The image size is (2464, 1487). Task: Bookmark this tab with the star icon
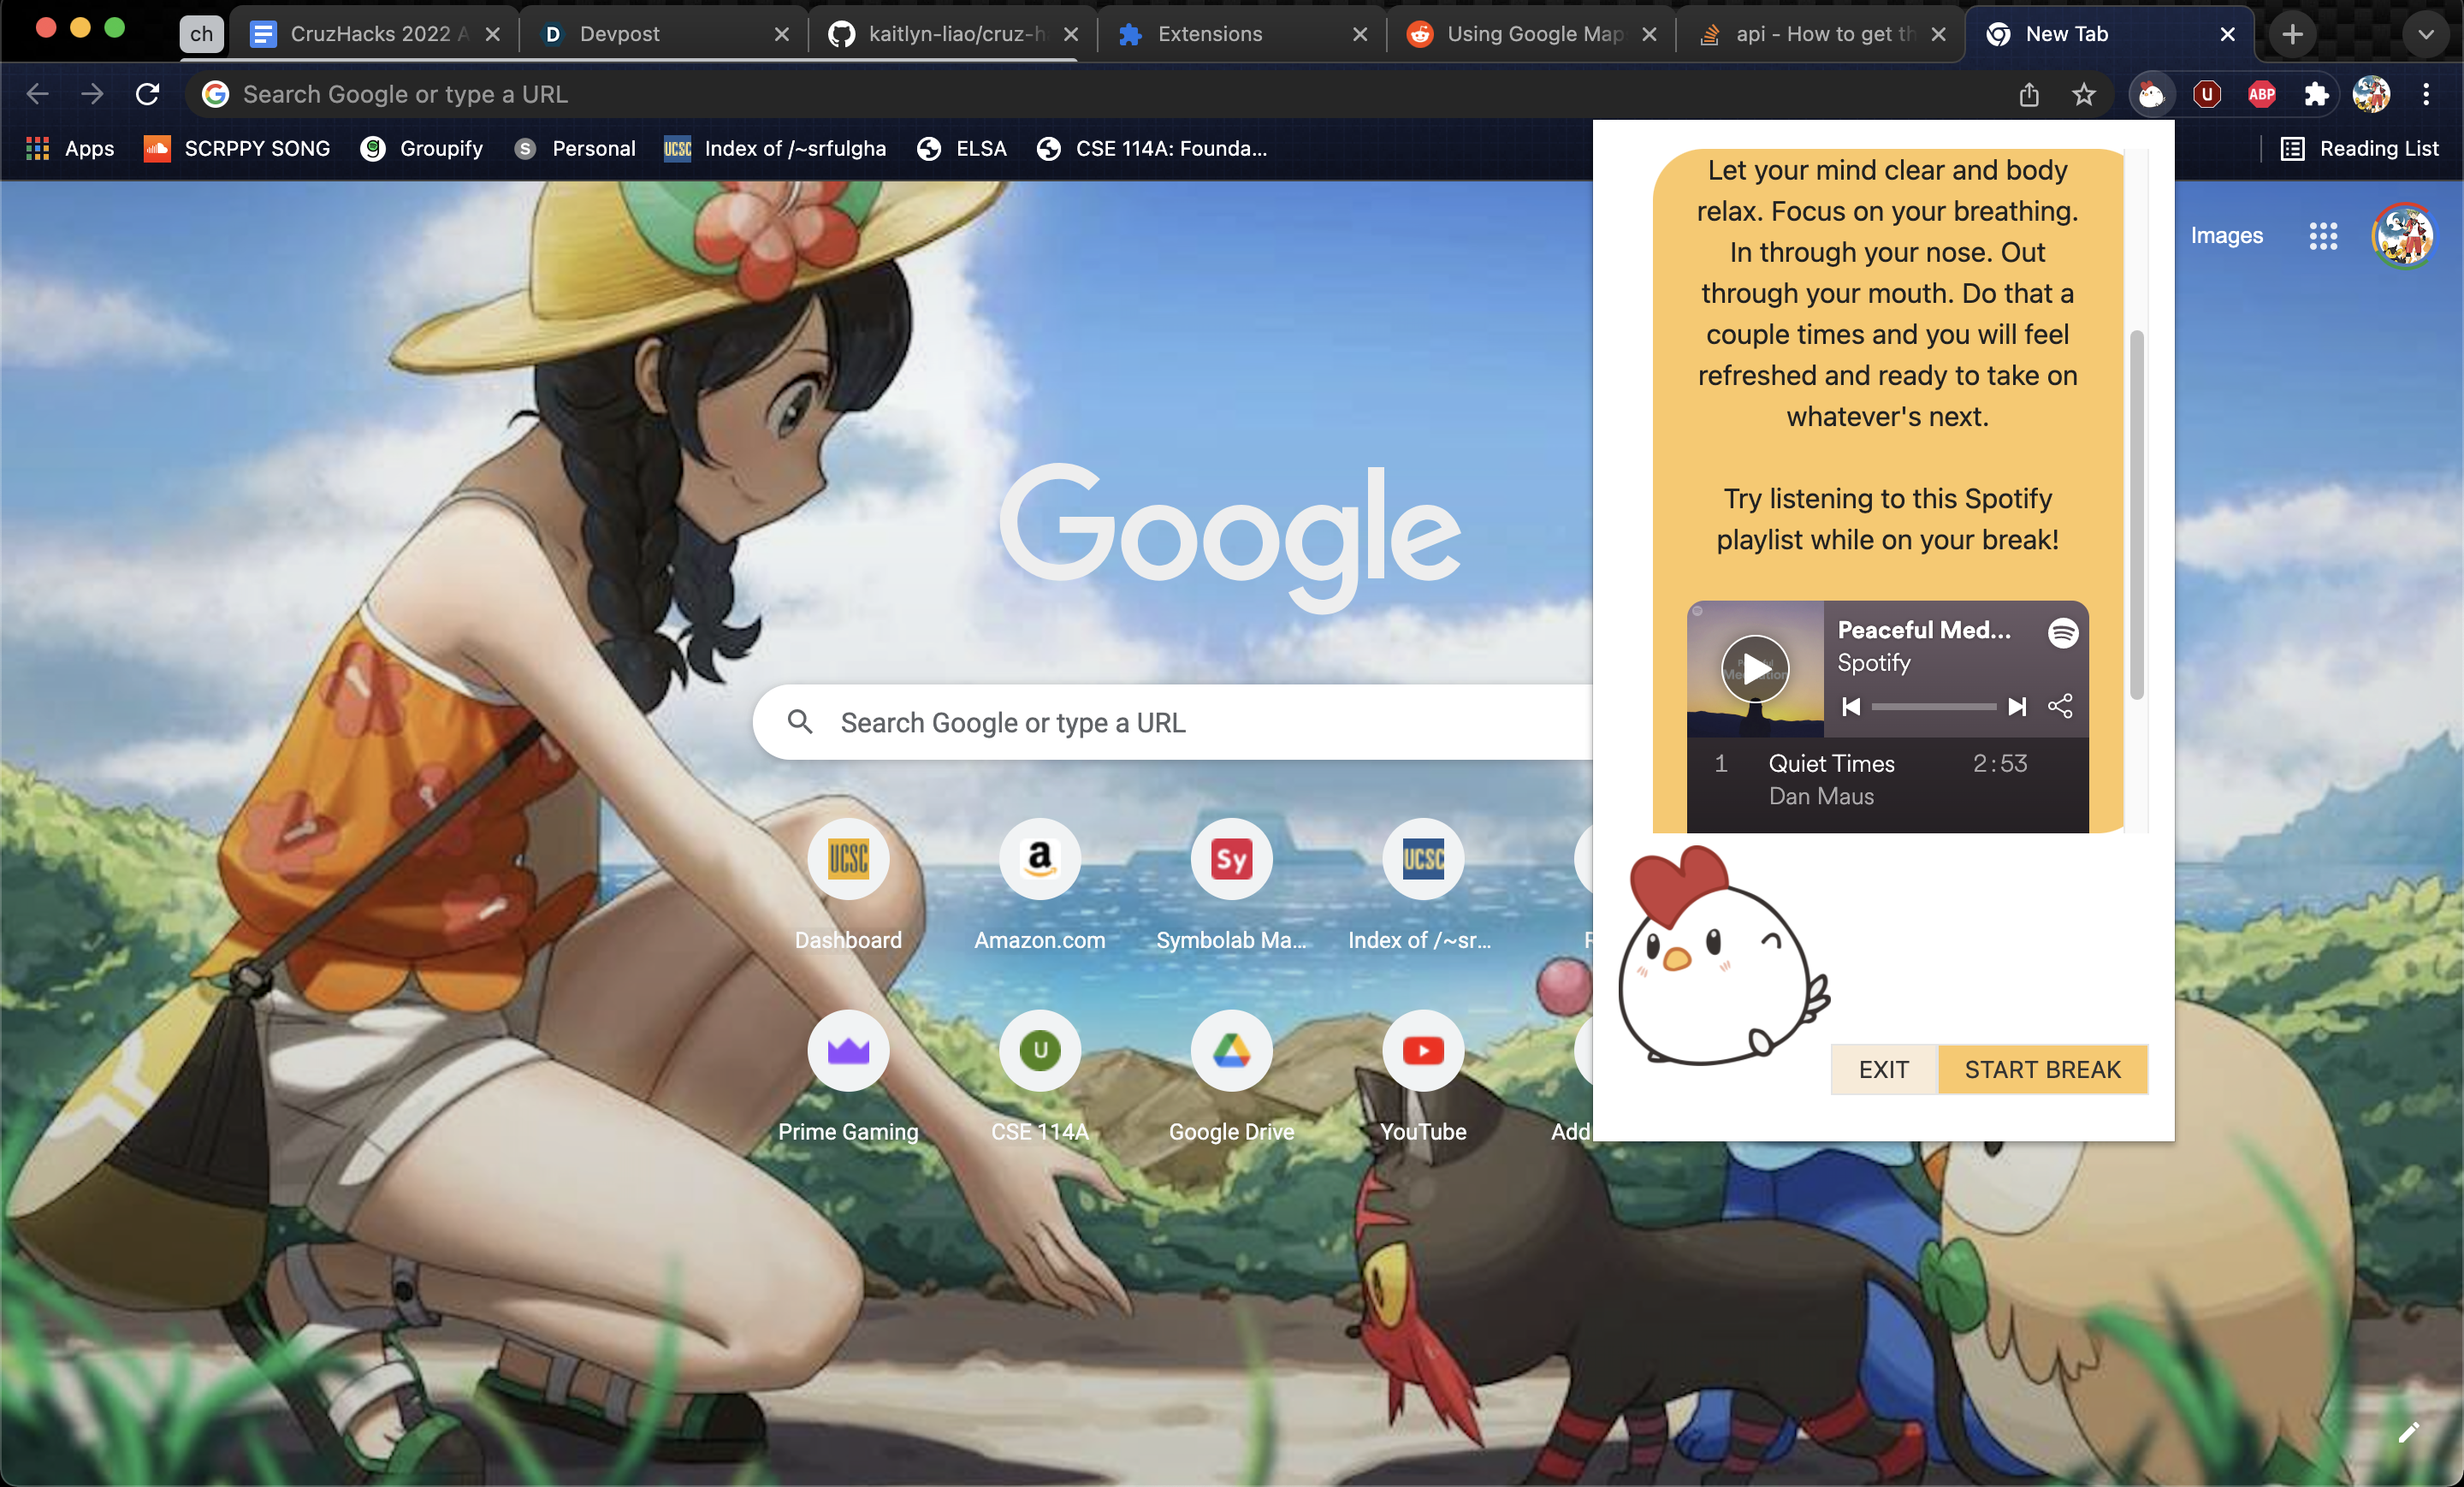2083,95
